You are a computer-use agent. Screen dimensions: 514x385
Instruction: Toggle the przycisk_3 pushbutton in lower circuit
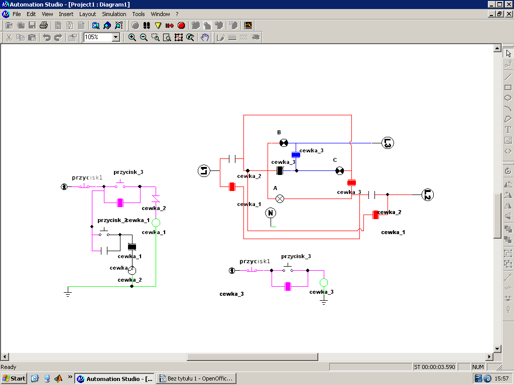pyautogui.click(x=288, y=267)
